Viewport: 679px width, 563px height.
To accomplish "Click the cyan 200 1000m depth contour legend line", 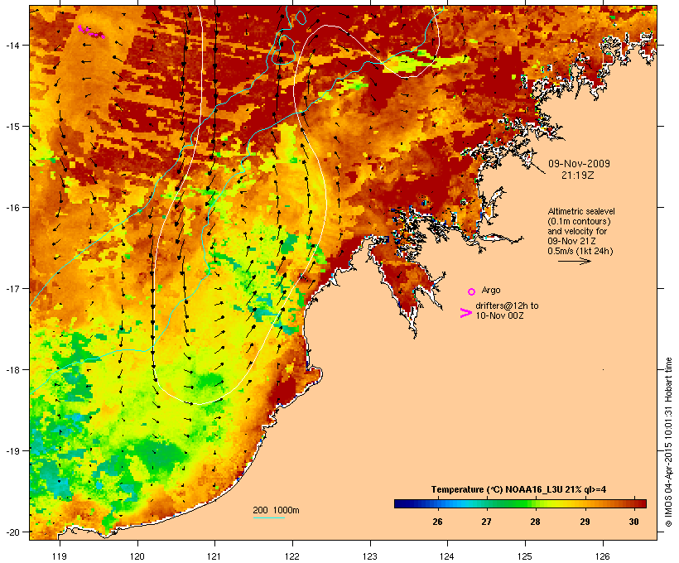I will 269,518.
